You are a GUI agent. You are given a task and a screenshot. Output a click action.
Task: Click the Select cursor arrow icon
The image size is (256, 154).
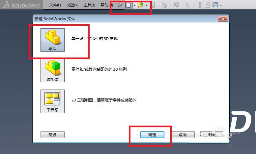click(188, 5)
